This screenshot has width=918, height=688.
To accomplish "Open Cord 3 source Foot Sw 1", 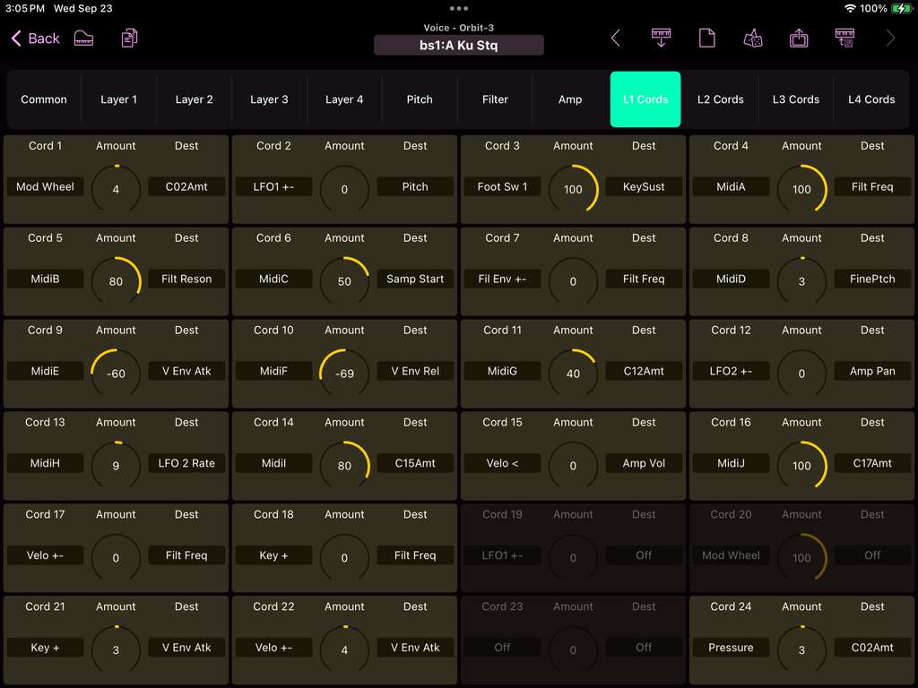I will coord(502,186).
